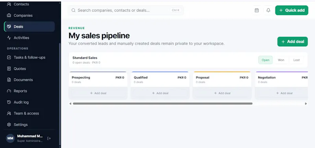Click the Contacts people icon in sidebar
Screen dimensions: 315x148
(x=9, y=4)
